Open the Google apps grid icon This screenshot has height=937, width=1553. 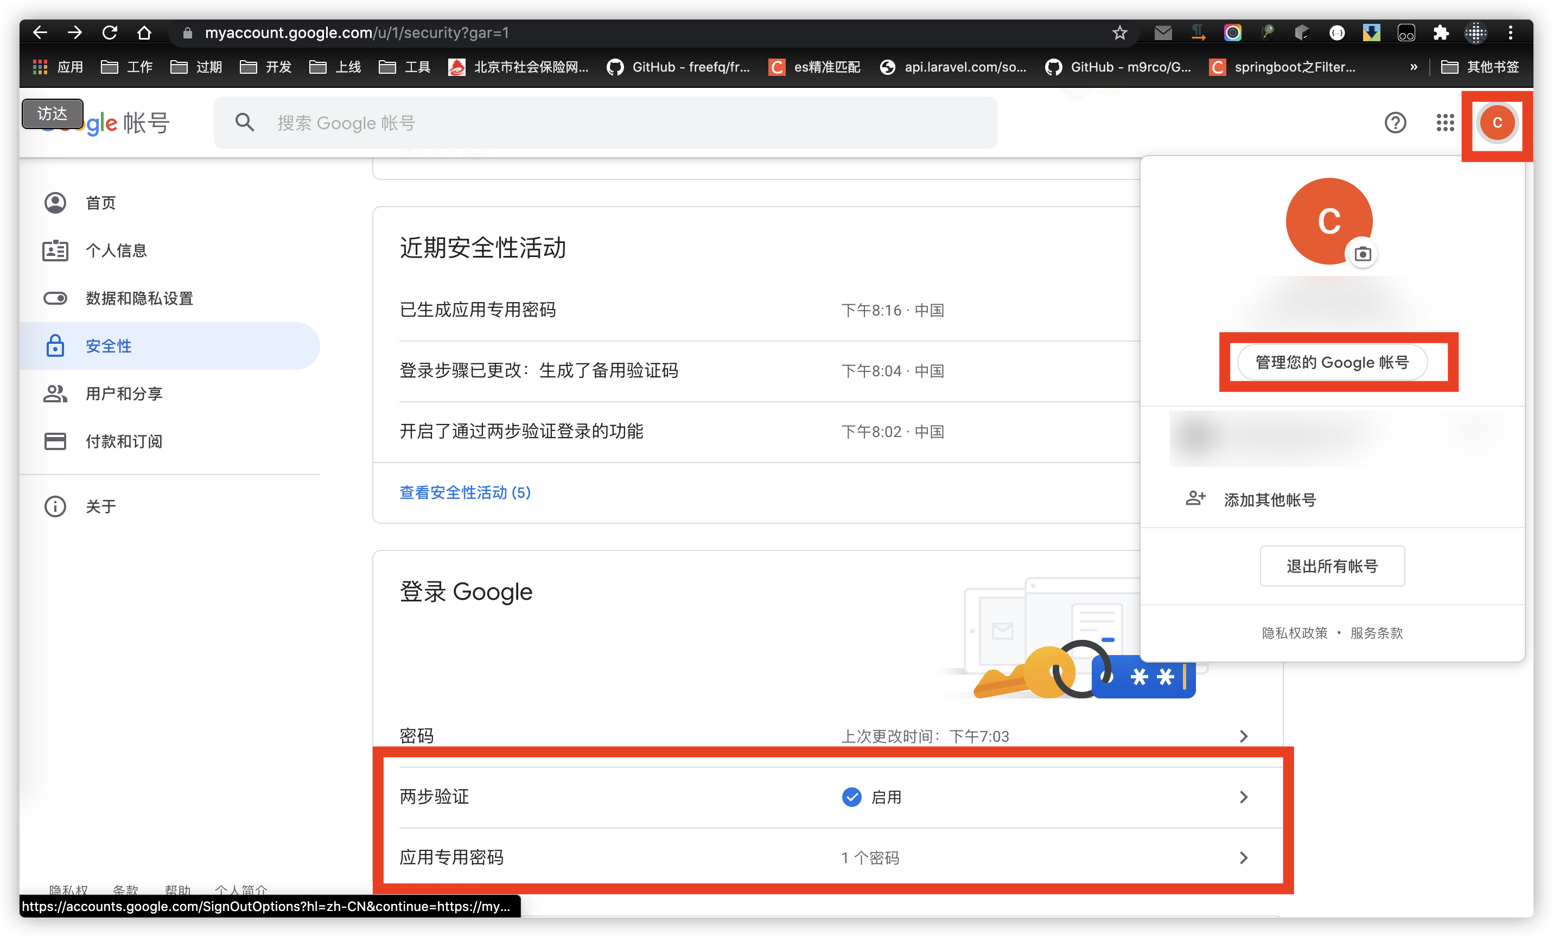pyautogui.click(x=1444, y=122)
